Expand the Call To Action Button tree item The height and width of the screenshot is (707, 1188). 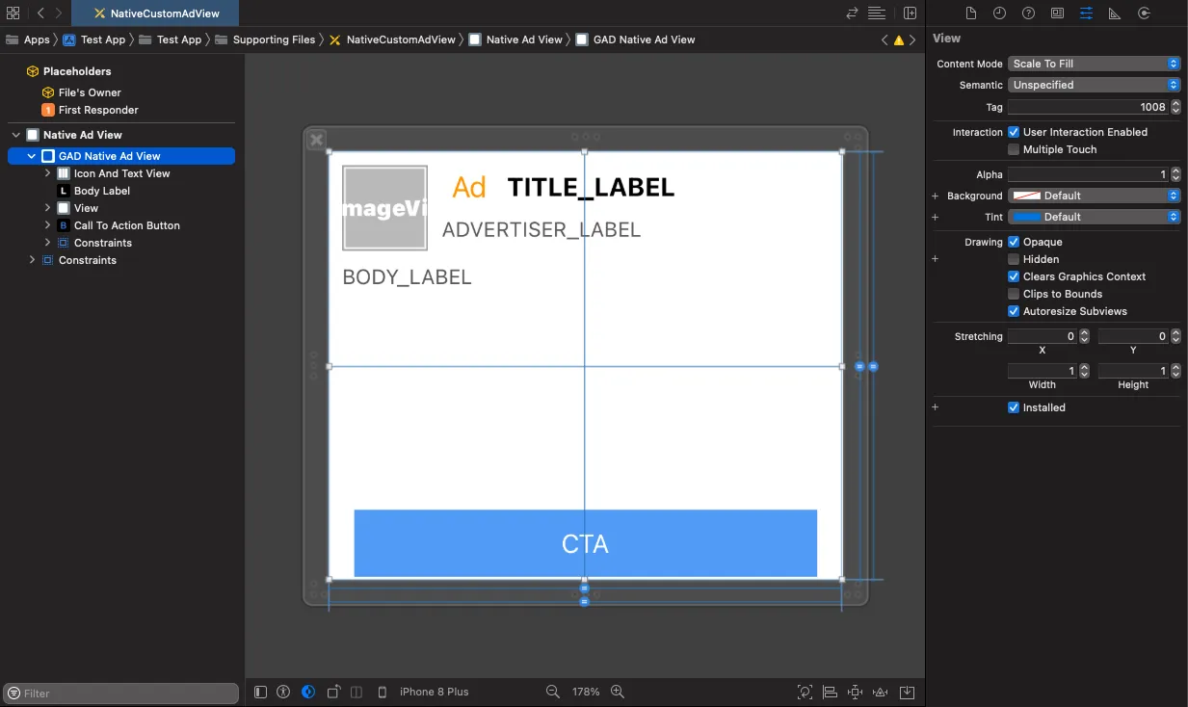coord(47,224)
